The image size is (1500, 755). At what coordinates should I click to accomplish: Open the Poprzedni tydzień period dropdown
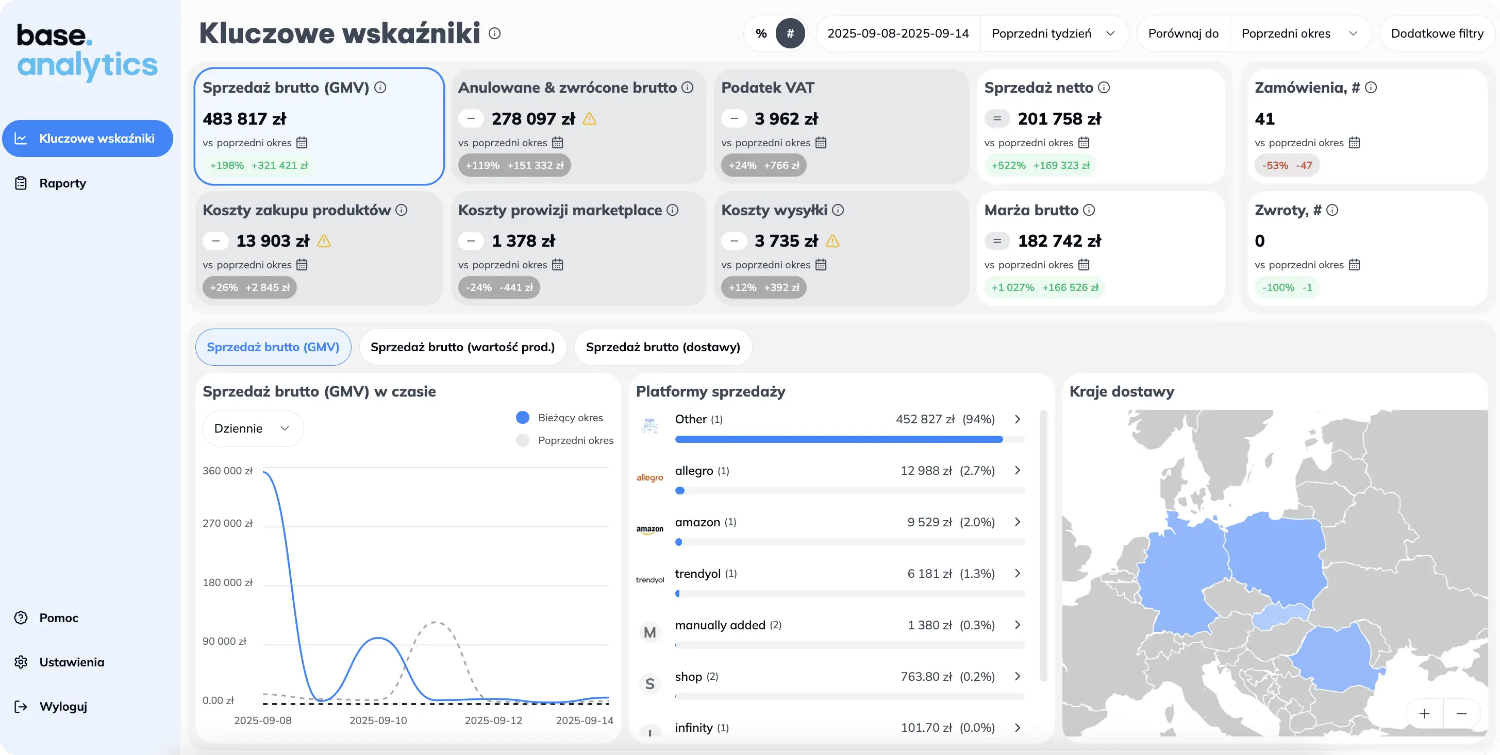(x=1053, y=33)
